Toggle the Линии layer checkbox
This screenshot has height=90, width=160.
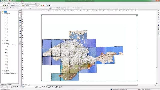(x=4, y=43)
